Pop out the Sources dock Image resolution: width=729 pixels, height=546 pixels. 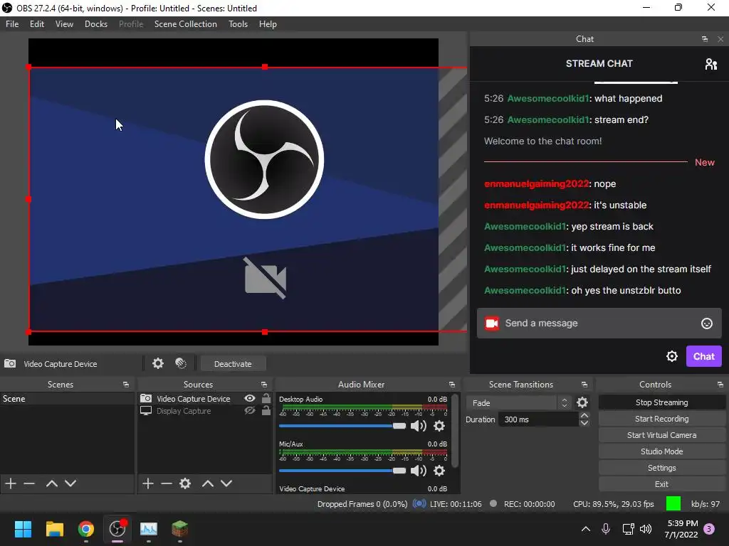264,385
